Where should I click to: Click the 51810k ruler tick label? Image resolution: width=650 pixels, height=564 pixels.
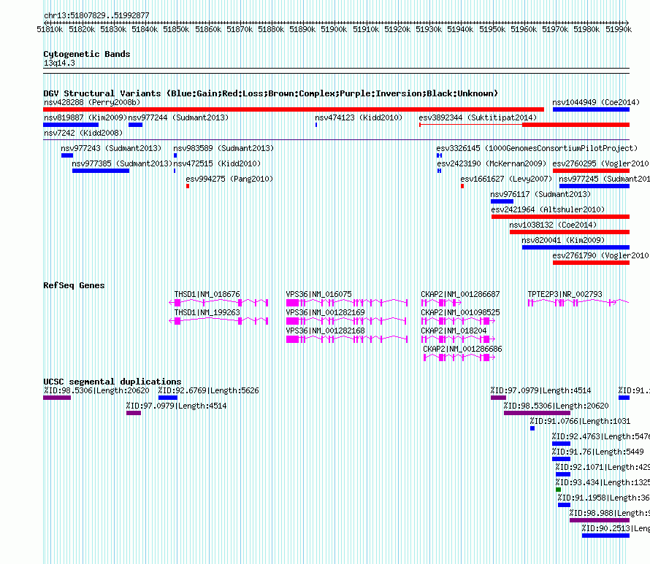tap(50, 29)
